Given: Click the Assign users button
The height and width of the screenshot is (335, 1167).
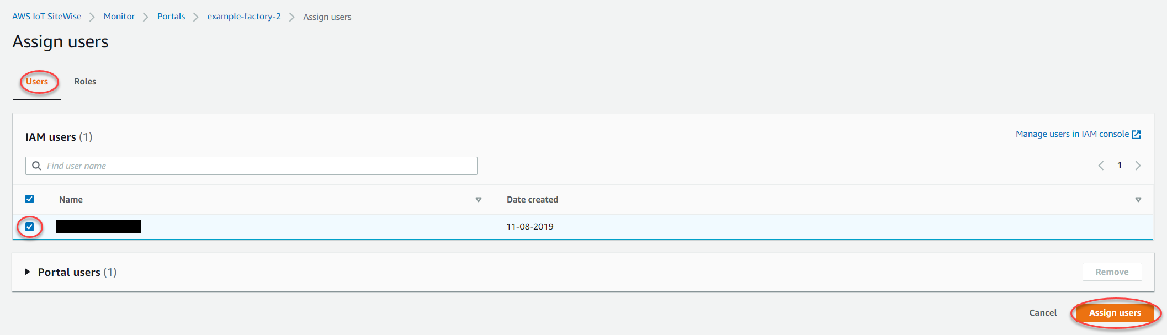Looking at the screenshot, I should 1115,312.
